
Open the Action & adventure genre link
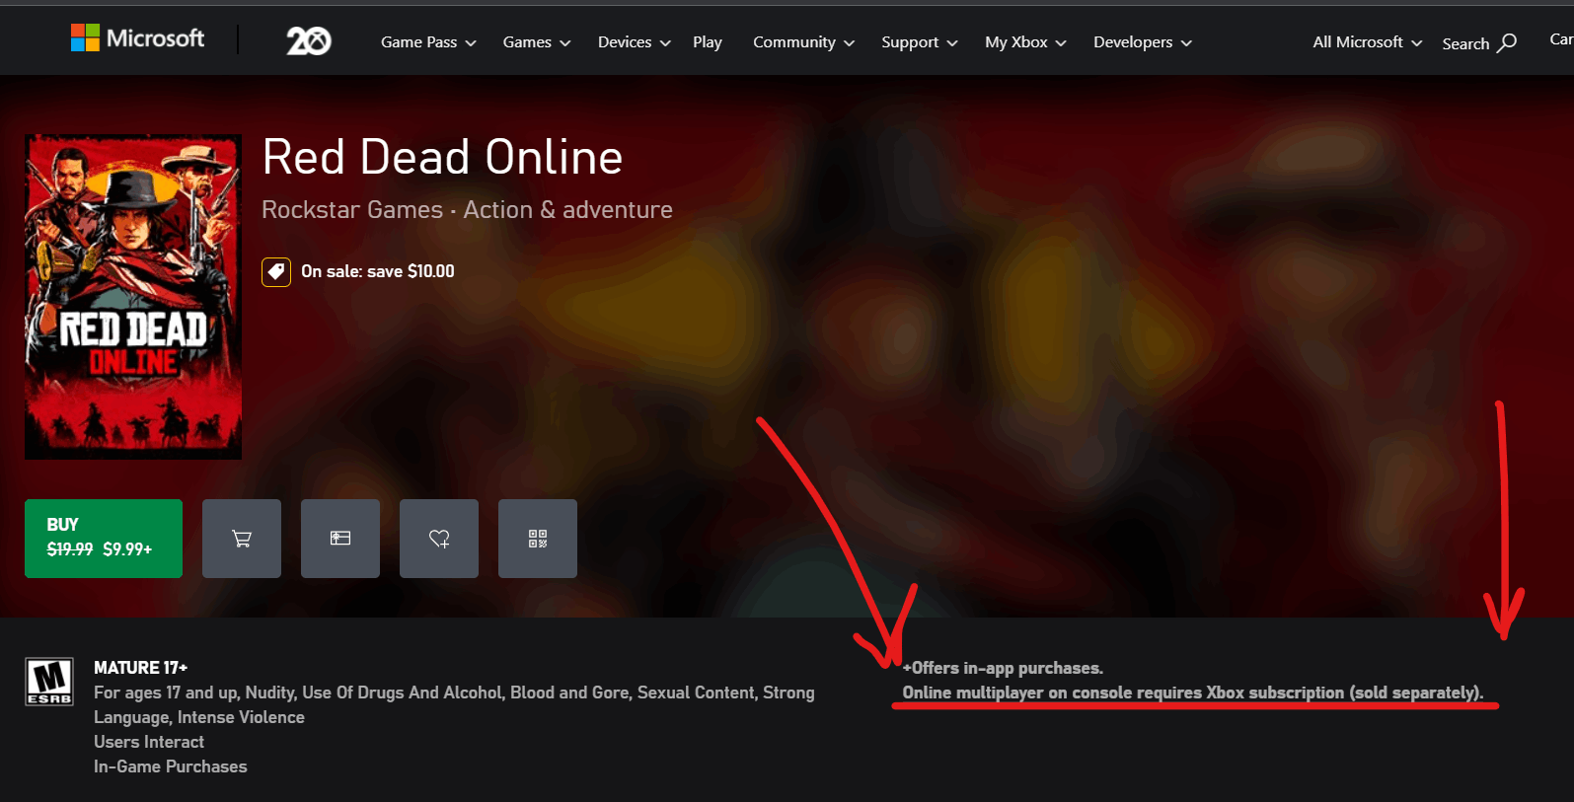(568, 210)
